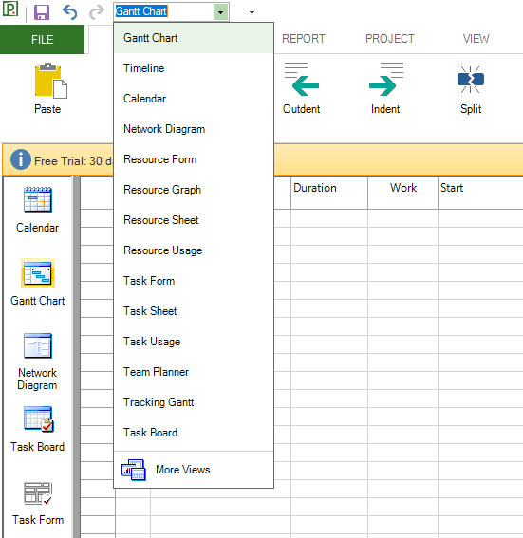The height and width of the screenshot is (538, 523).
Task: Open More Views dialog
Action: pos(194,470)
